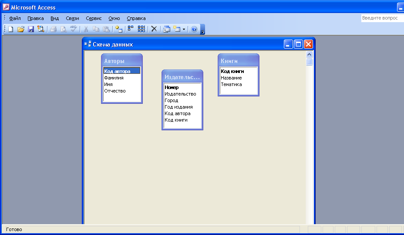The image size is (404, 235).
Task: Select the Город field
Action: [x=182, y=100]
